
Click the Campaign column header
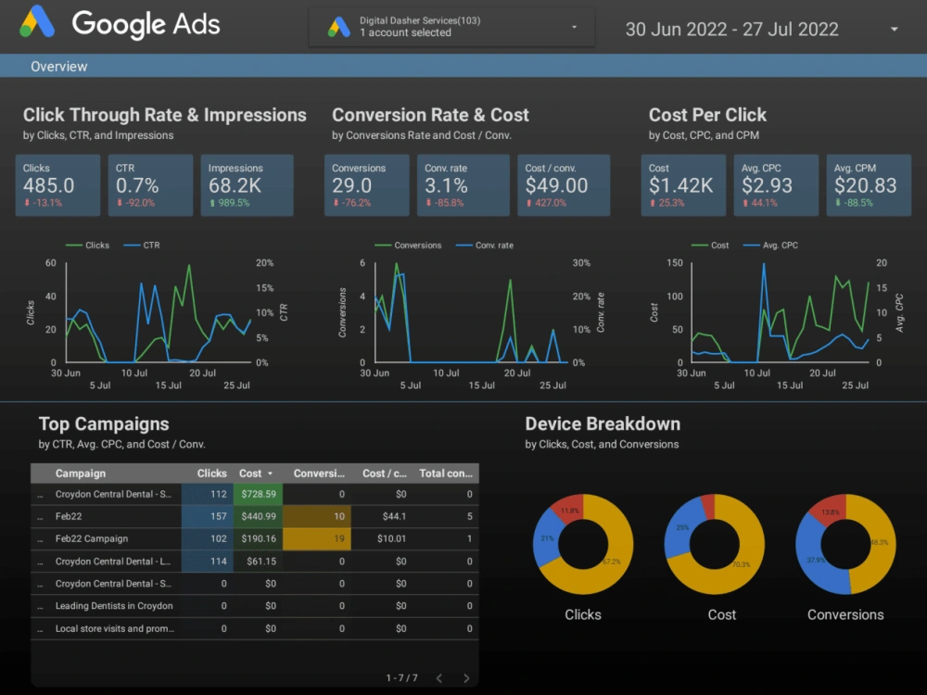(81, 474)
